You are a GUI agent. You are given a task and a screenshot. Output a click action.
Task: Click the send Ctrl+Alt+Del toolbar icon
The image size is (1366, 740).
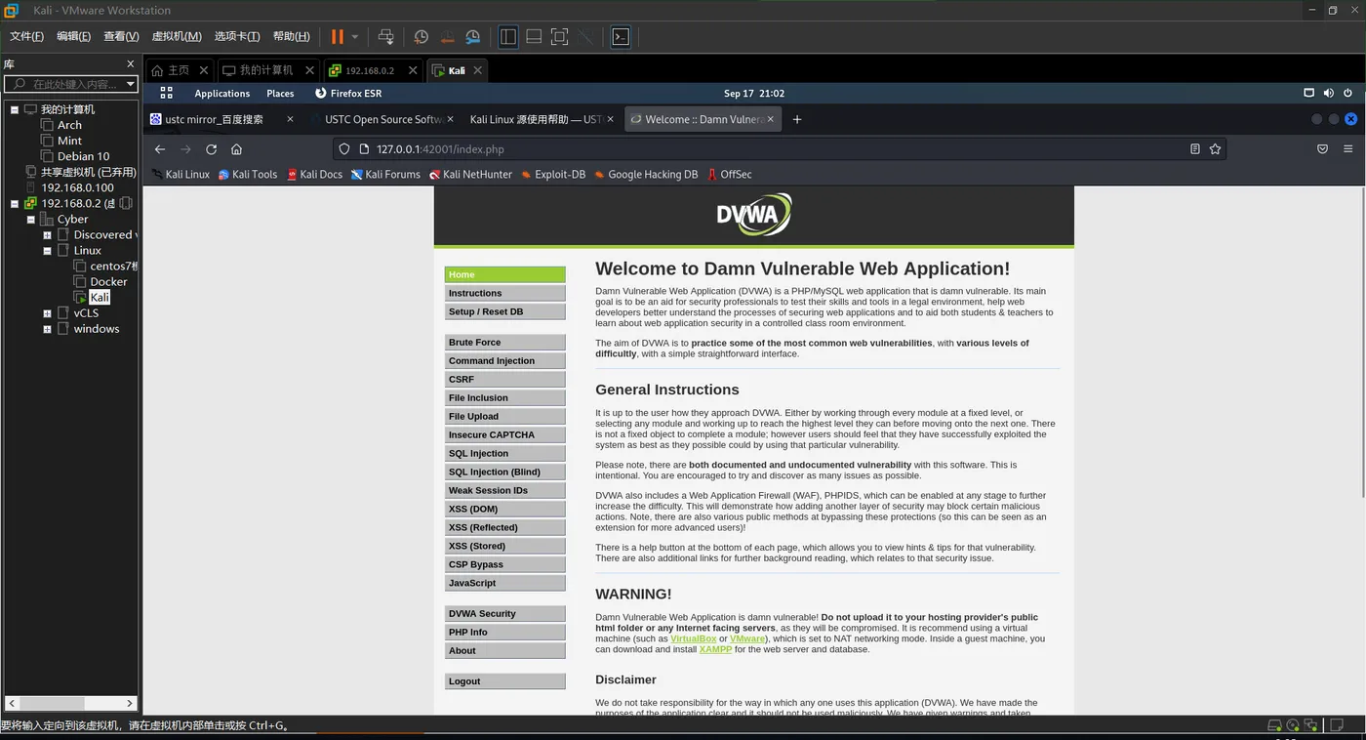tap(386, 36)
